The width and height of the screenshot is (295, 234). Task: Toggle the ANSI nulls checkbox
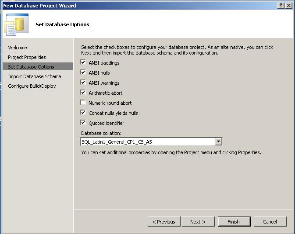click(x=83, y=72)
